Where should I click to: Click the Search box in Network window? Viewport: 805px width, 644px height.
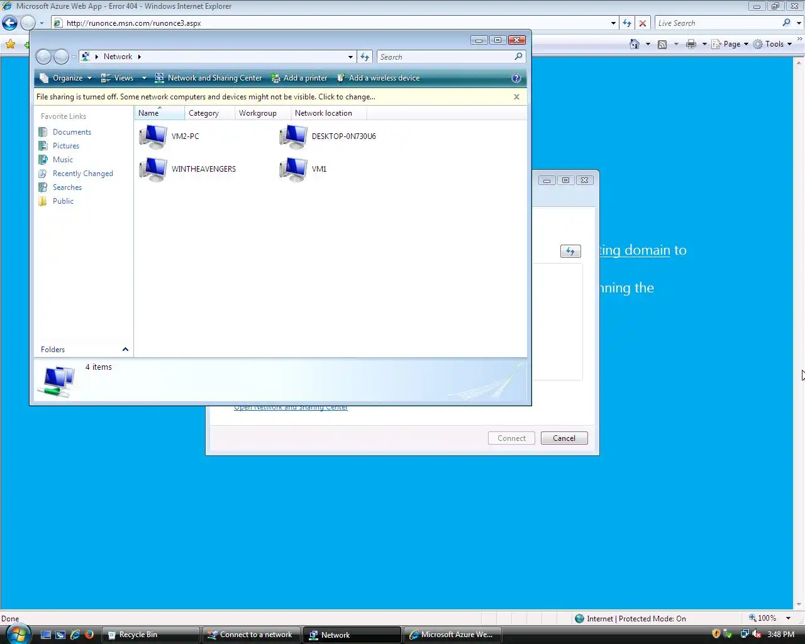coord(445,57)
